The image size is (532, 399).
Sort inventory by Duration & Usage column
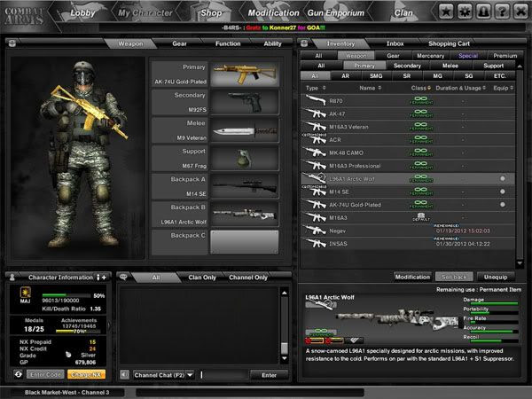[461, 88]
